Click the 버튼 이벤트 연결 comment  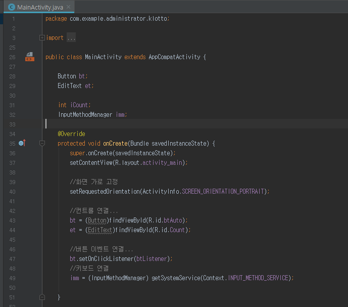(101, 249)
